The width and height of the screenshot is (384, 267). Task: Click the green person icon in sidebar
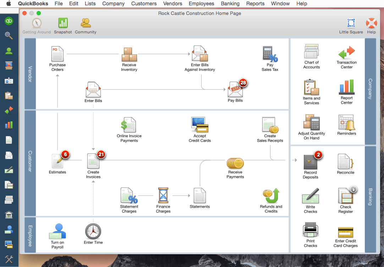click(9, 51)
